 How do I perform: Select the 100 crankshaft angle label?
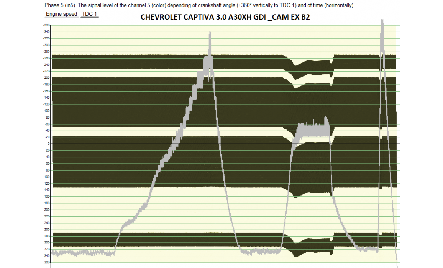[47, 177]
